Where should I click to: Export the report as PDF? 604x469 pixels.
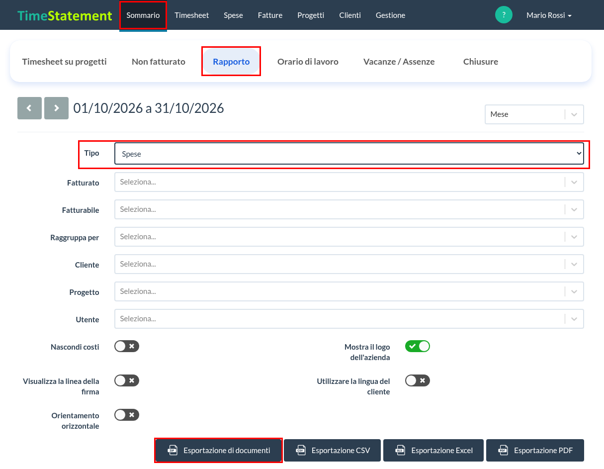tap(535, 451)
